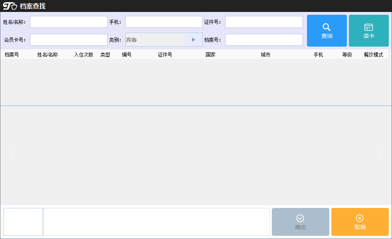Image resolution: width=392 pixels, height=239 pixels.
Task: Expand the 类别 arrow button
Action: tap(194, 40)
